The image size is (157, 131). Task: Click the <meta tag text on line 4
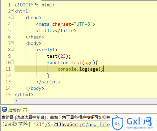tap(43, 24)
